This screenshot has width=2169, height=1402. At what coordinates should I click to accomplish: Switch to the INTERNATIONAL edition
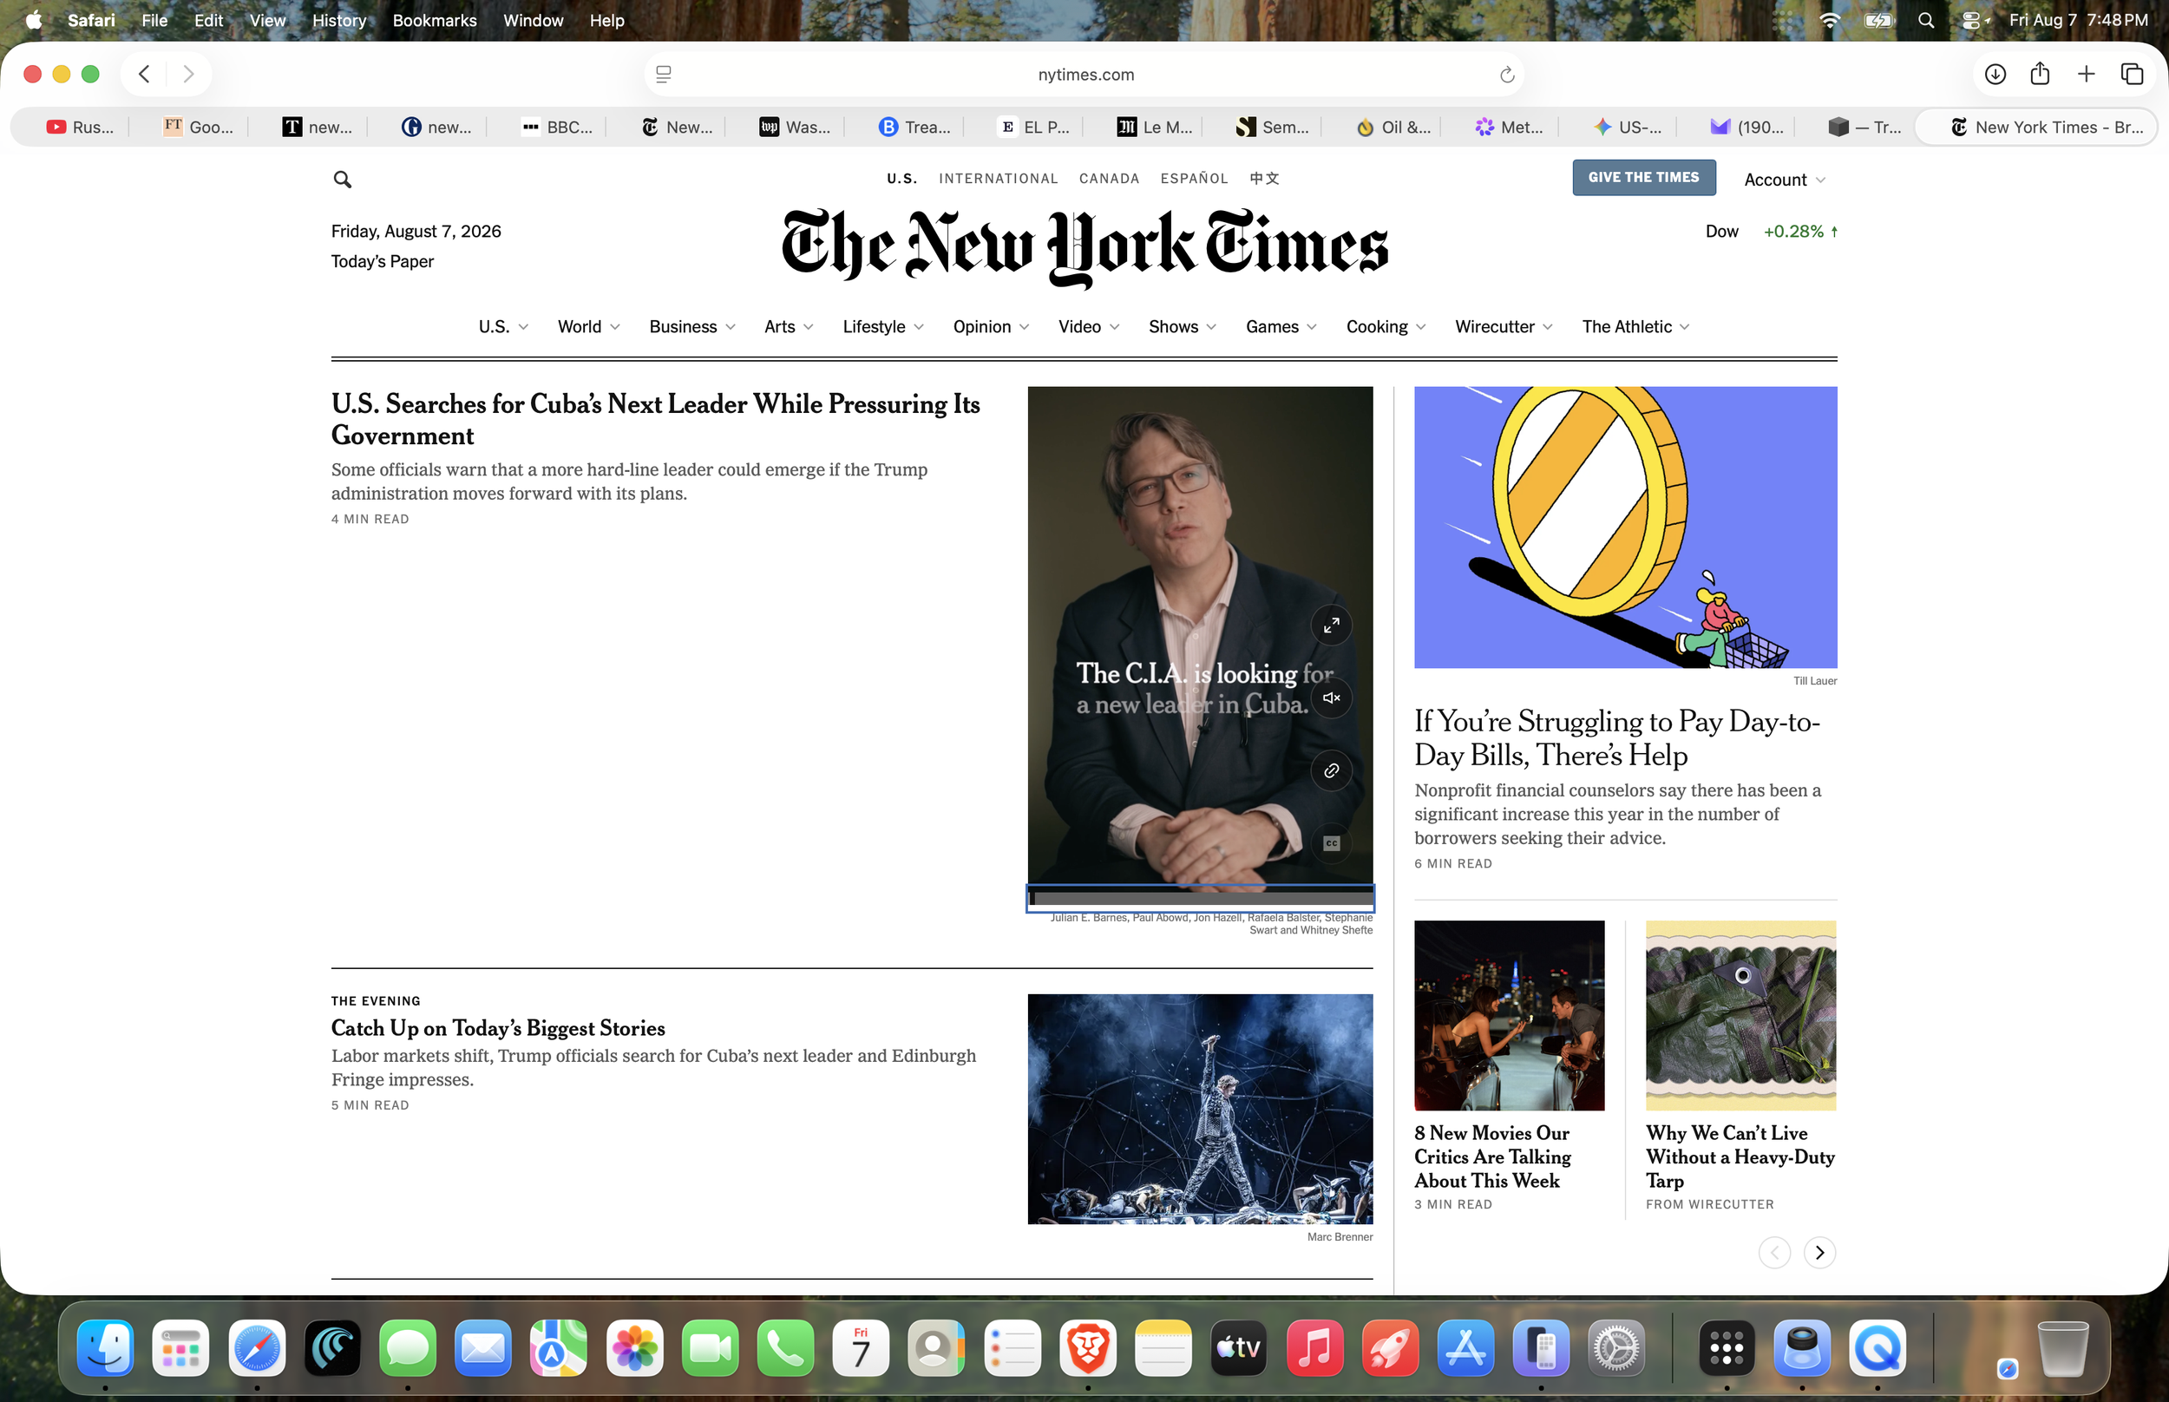[x=999, y=179]
